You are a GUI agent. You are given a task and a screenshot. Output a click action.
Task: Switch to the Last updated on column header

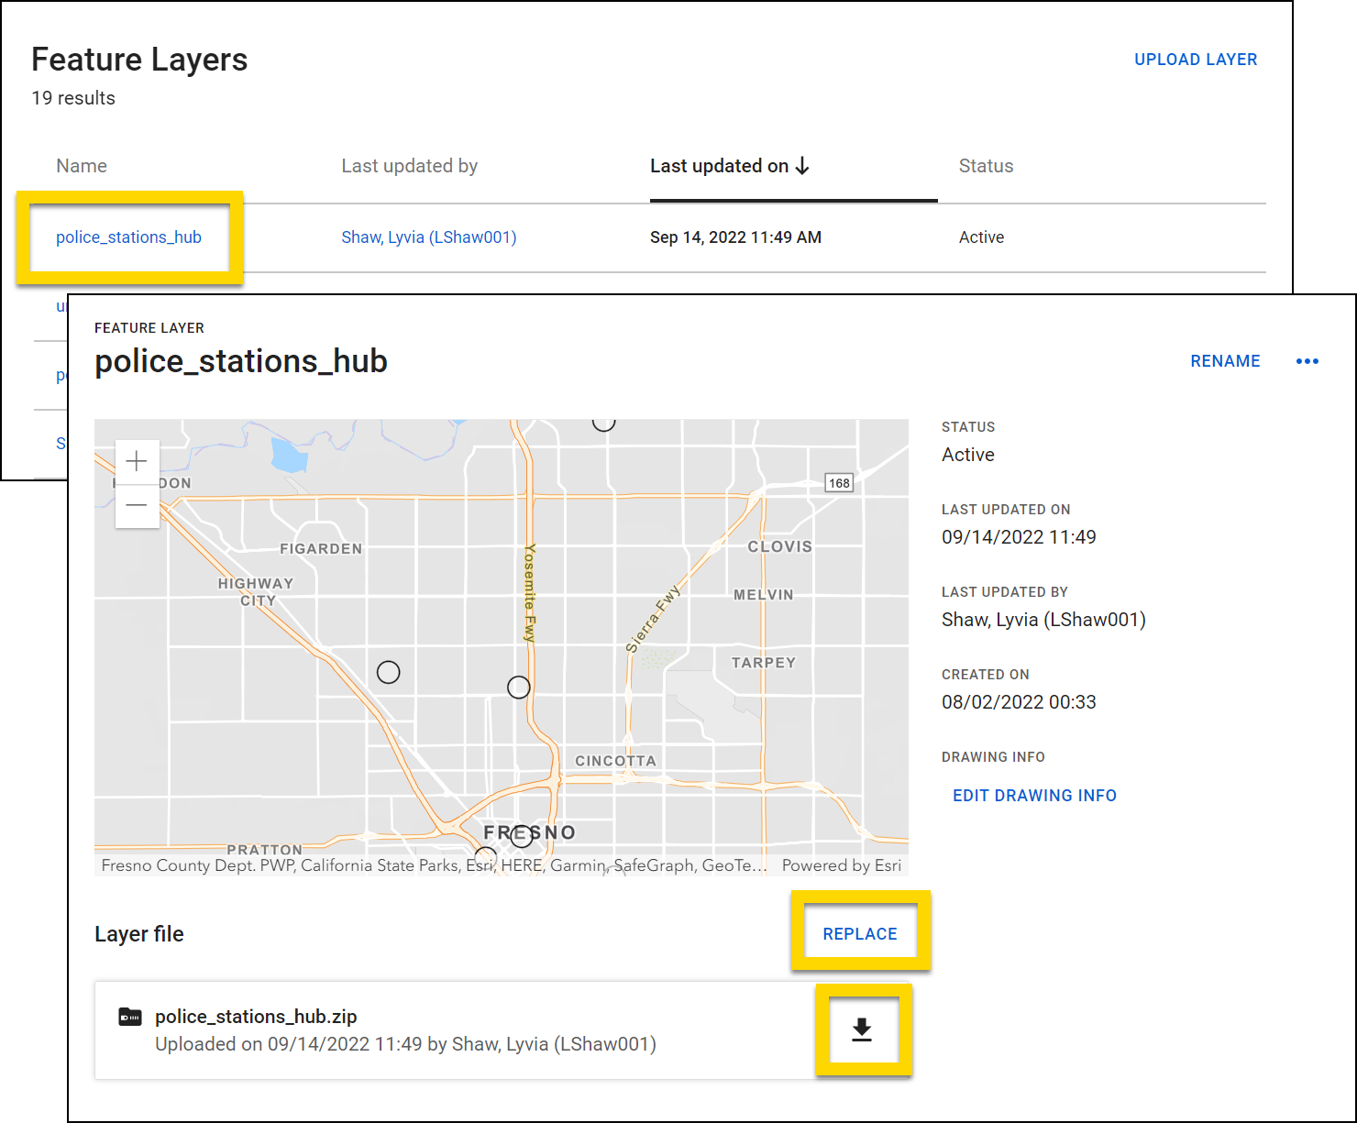coord(719,166)
